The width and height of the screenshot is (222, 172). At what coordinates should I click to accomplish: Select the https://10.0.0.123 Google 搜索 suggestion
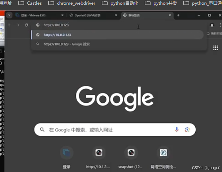(117, 44)
